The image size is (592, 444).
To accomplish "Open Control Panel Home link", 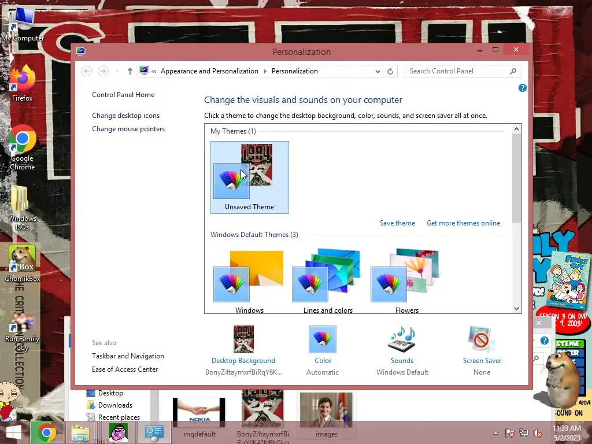I will [x=123, y=95].
